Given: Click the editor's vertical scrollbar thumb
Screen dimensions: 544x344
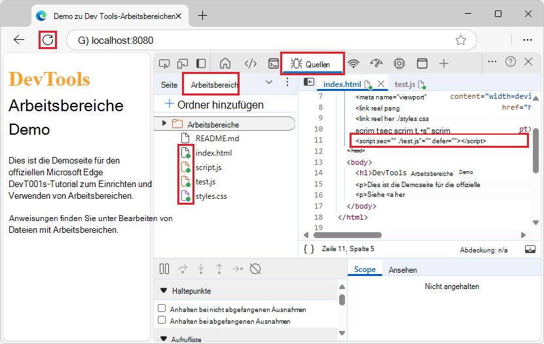Looking at the screenshot, I should (535, 150).
